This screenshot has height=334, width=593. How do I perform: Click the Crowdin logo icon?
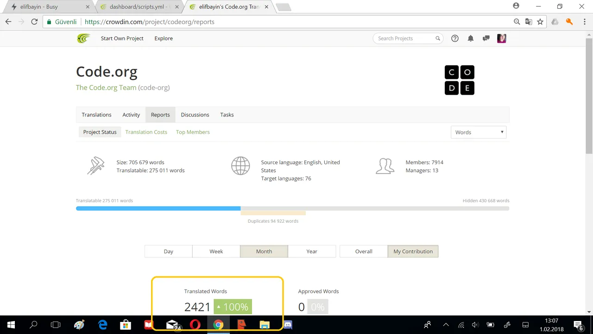coord(83,39)
